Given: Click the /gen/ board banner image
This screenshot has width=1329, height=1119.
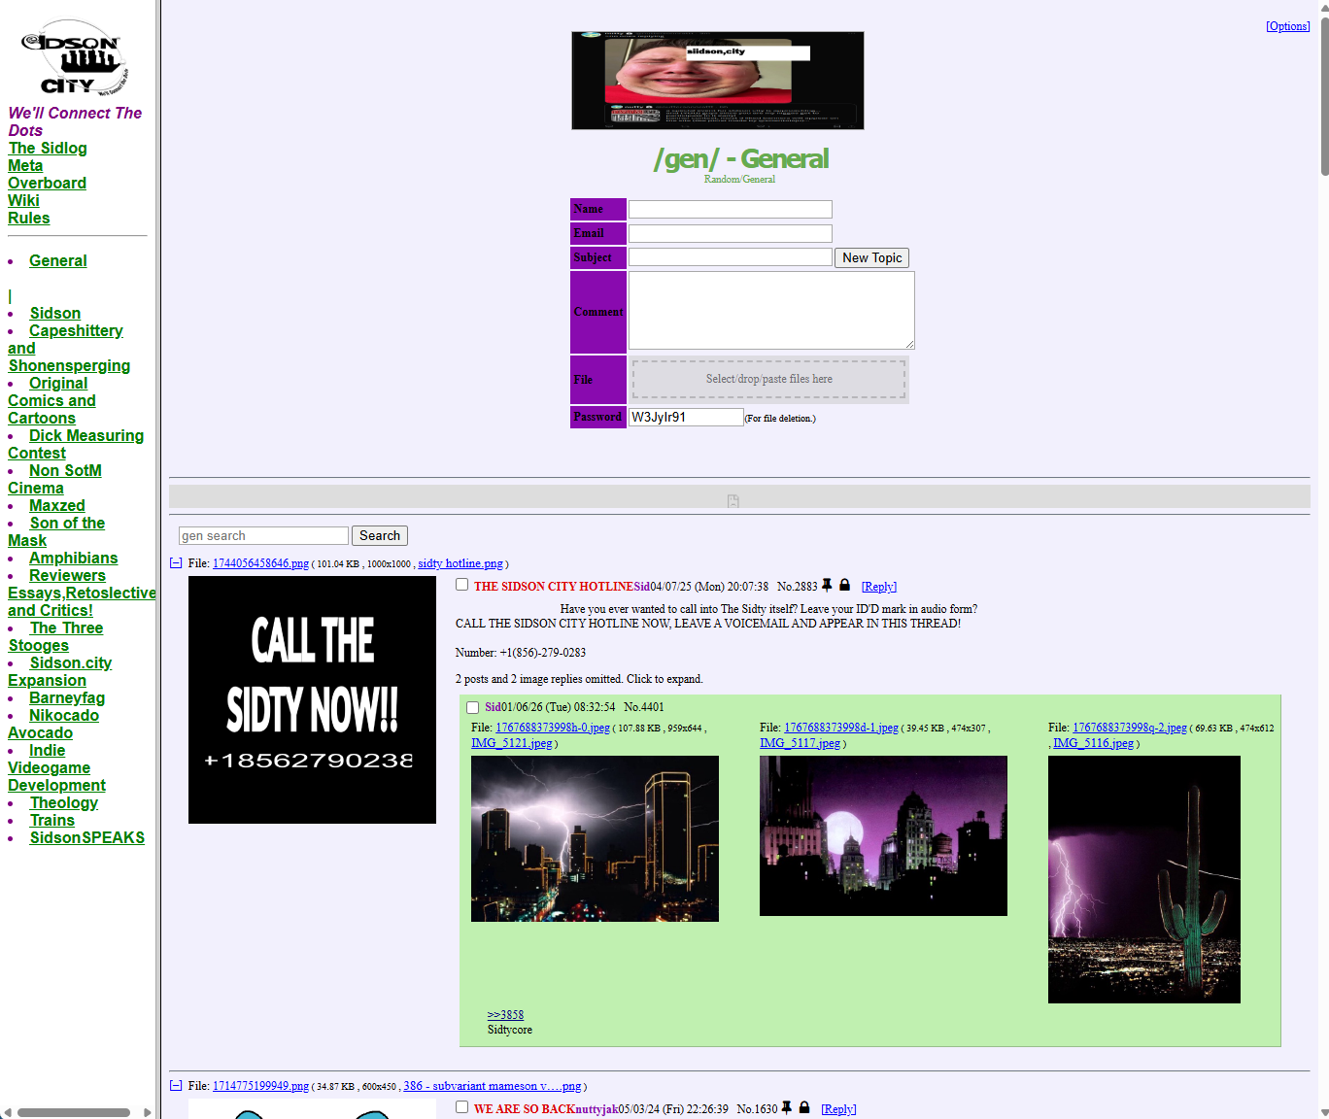Looking at the screenshot, I should [x=717, y=81].
